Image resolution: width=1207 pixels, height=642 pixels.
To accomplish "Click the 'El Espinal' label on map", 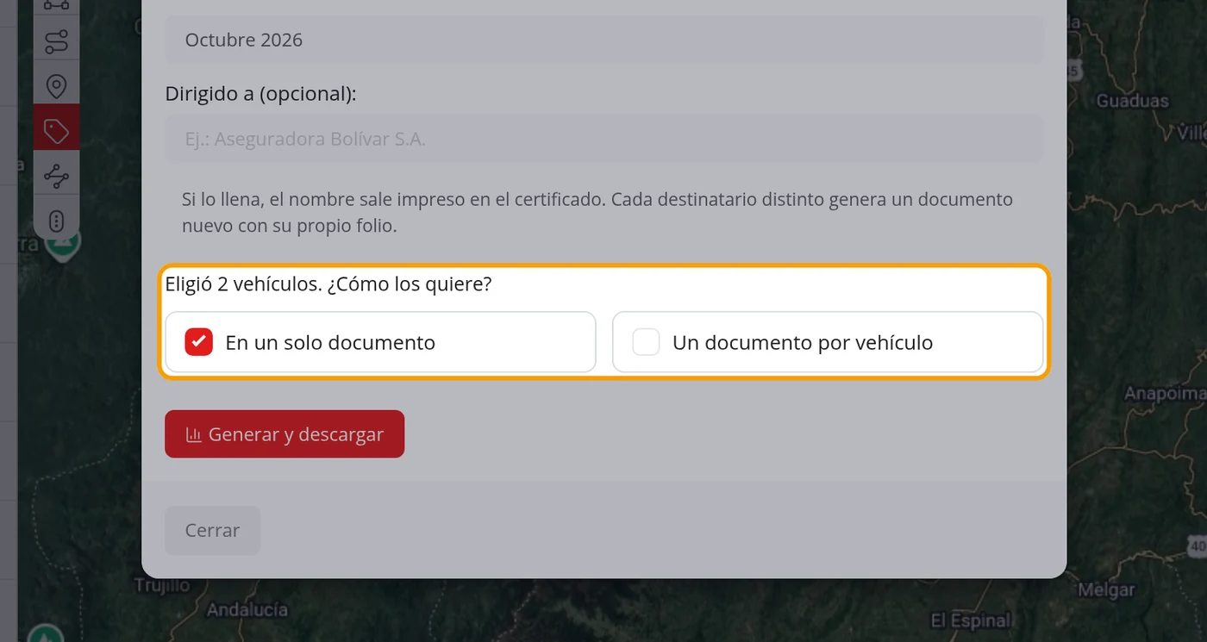I will pos(971,620).
